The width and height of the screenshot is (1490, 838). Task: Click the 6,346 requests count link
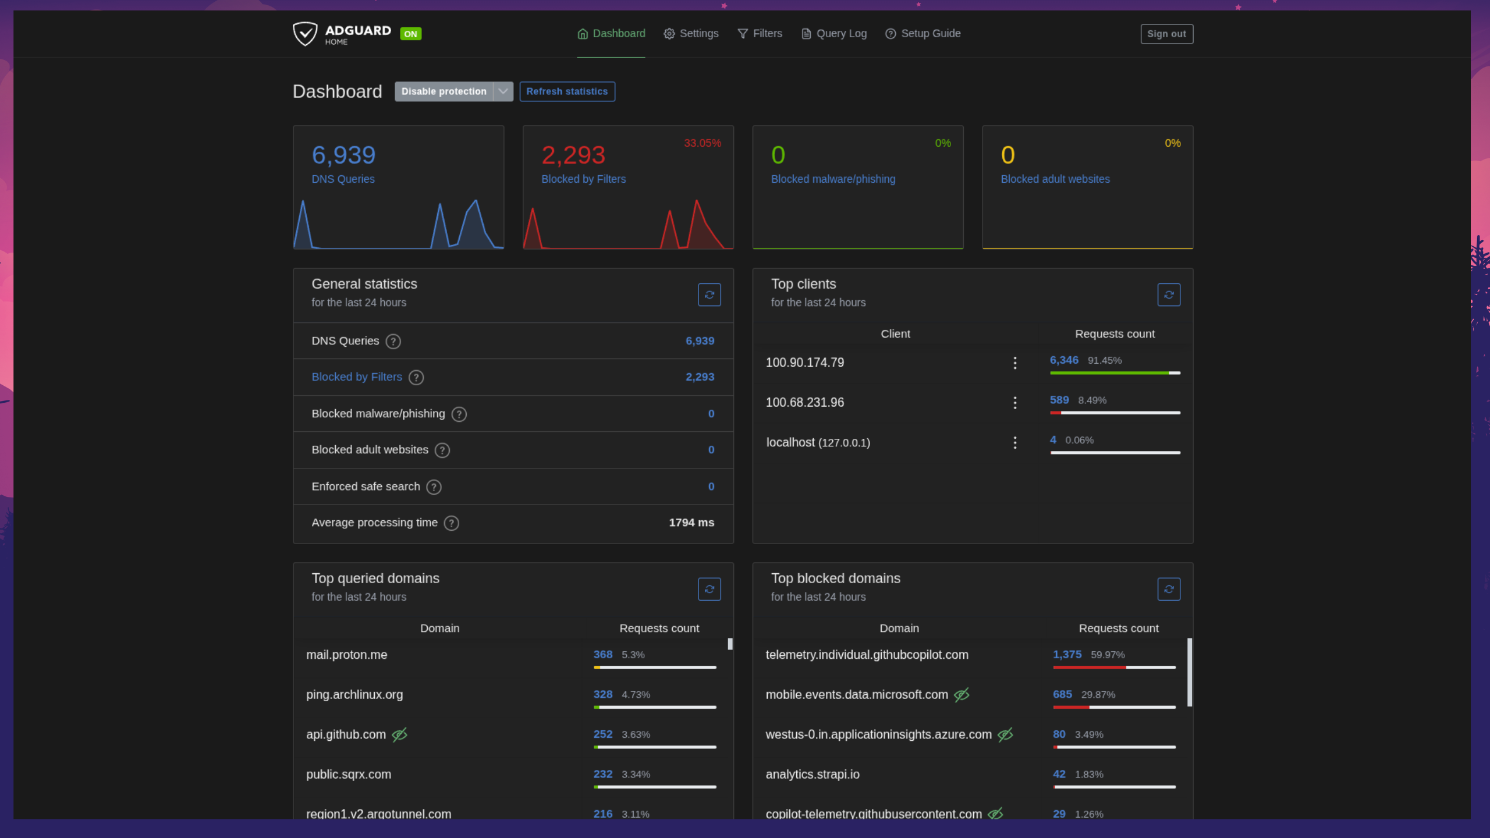(x=1064, y=360)
